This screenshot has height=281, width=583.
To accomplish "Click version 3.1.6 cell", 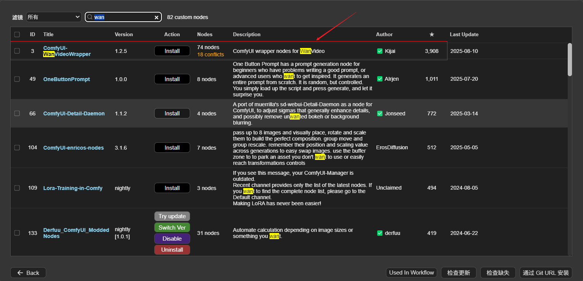I will click(x=121, y=148).
